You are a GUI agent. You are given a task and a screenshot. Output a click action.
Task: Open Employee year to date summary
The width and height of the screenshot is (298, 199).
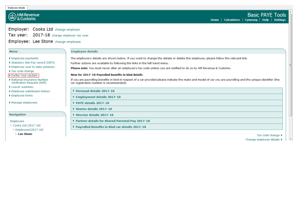[x=33, y=67]
